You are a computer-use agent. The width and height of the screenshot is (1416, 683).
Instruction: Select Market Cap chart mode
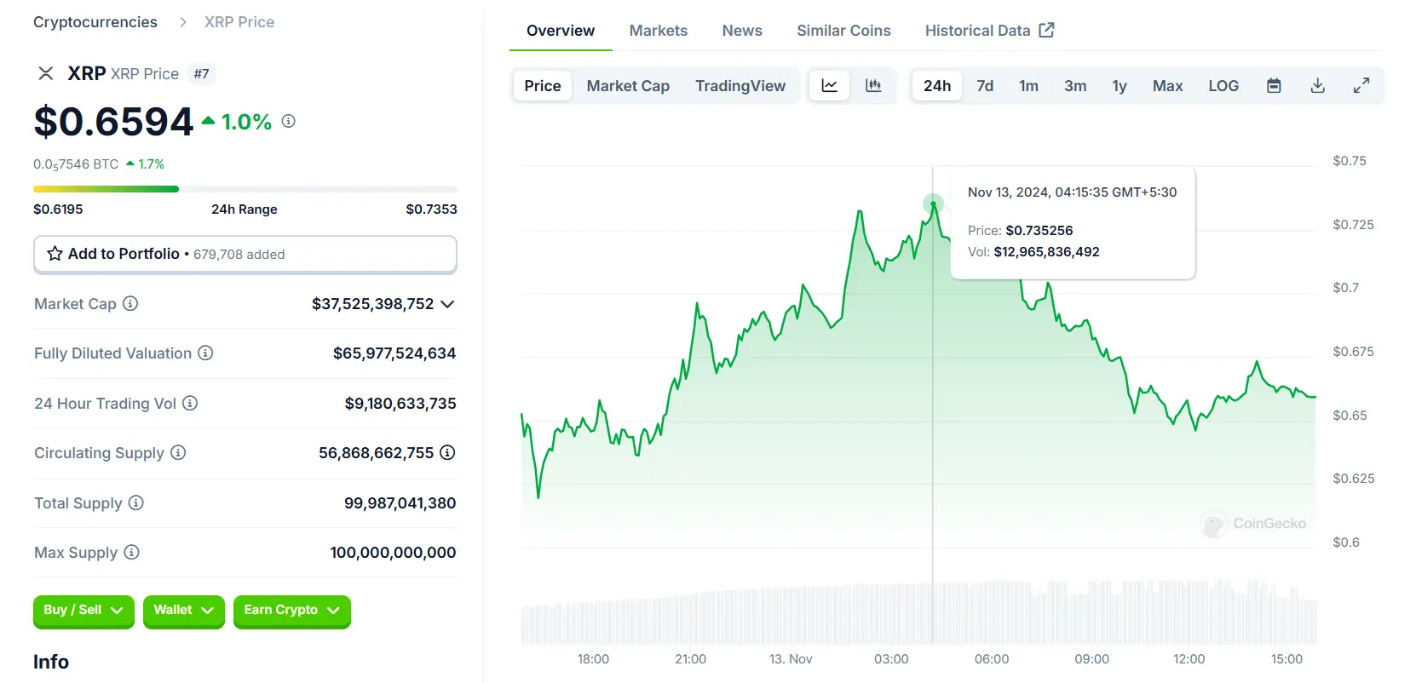click(628, 85)
